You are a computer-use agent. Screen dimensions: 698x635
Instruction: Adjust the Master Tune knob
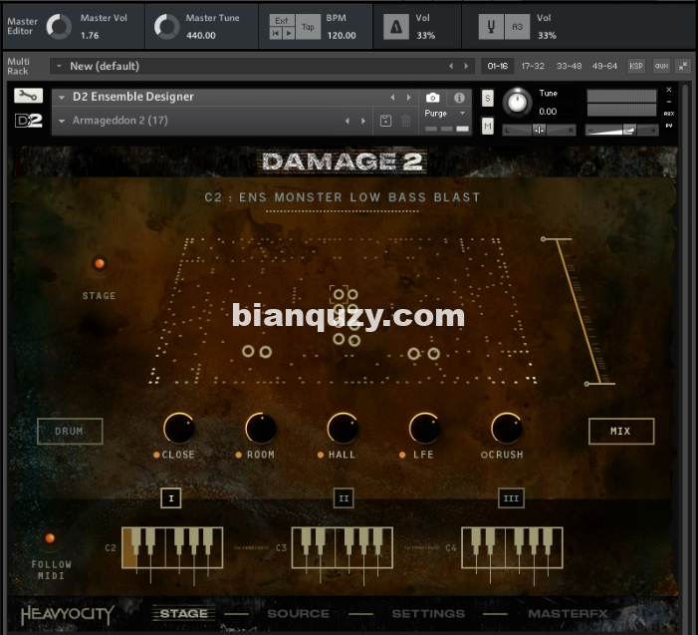click(x=167, y=26)
